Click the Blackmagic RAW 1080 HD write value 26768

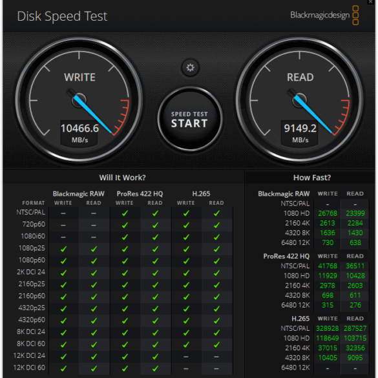click(328, 213)
